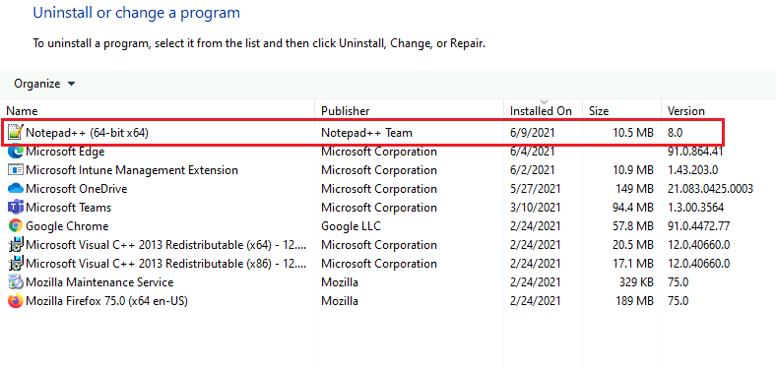The height and width of the screenshot is (369, 776).
Task: Click the 5/27/2021 install date
Action: click(536, 189)
